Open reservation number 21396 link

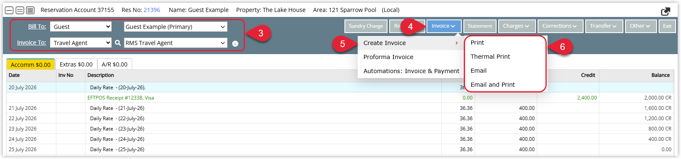click(152, 10)
